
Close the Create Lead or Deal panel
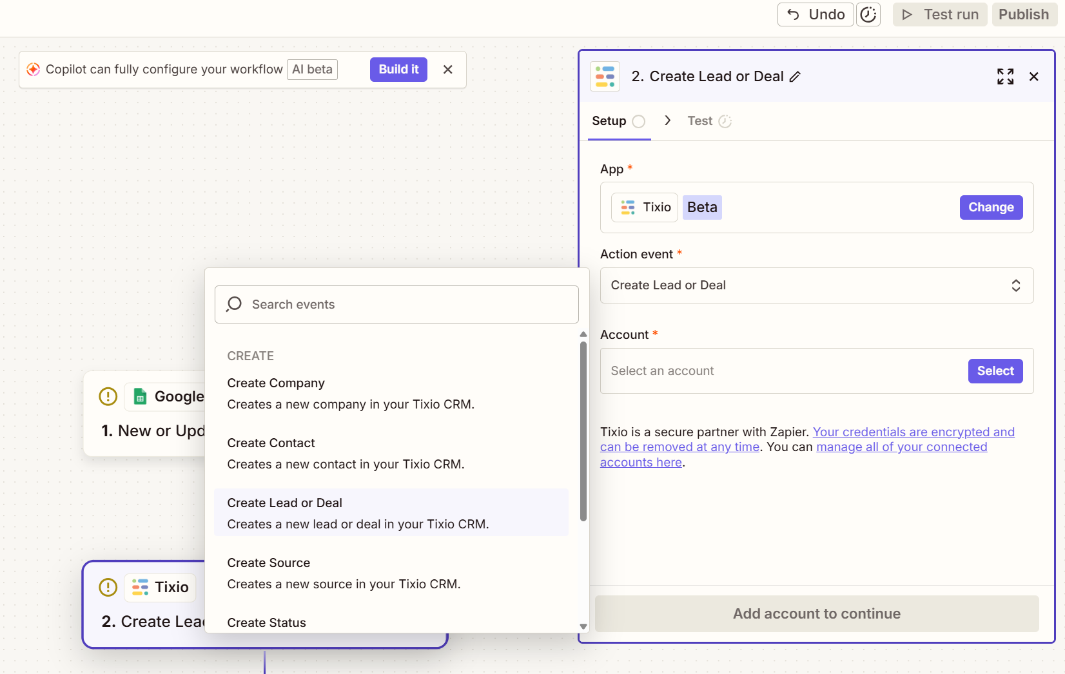pos(1034,77)
